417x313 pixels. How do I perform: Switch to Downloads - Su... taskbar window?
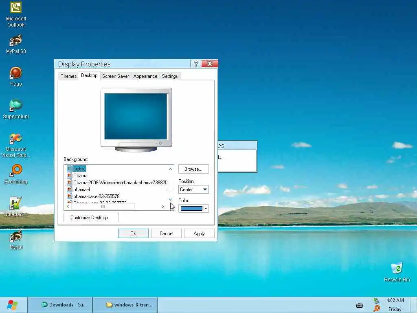coord(60,305)
